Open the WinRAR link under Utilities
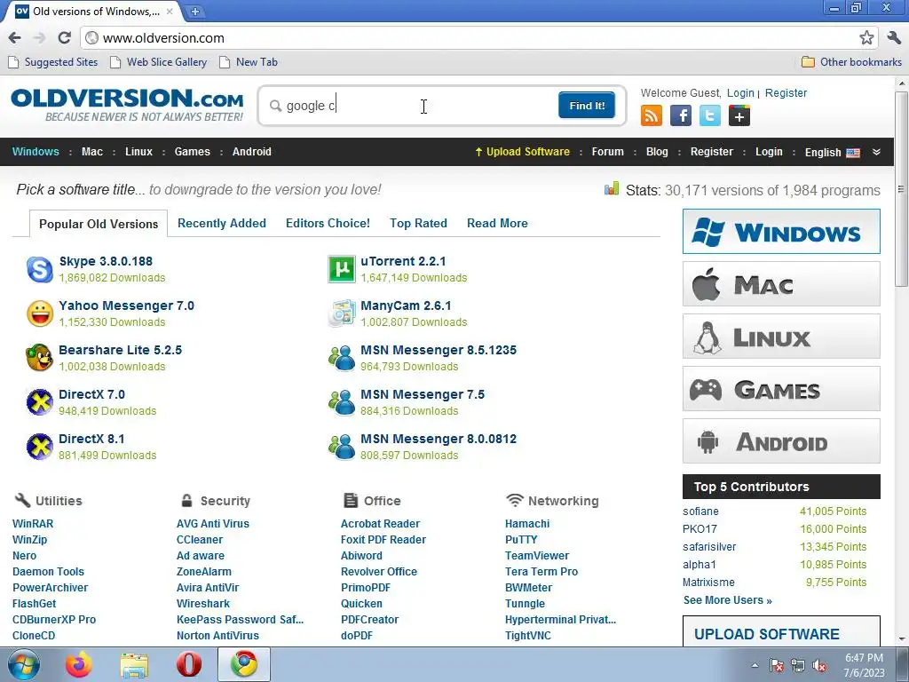This screenshot has width=909, height=682. (33, 524)
